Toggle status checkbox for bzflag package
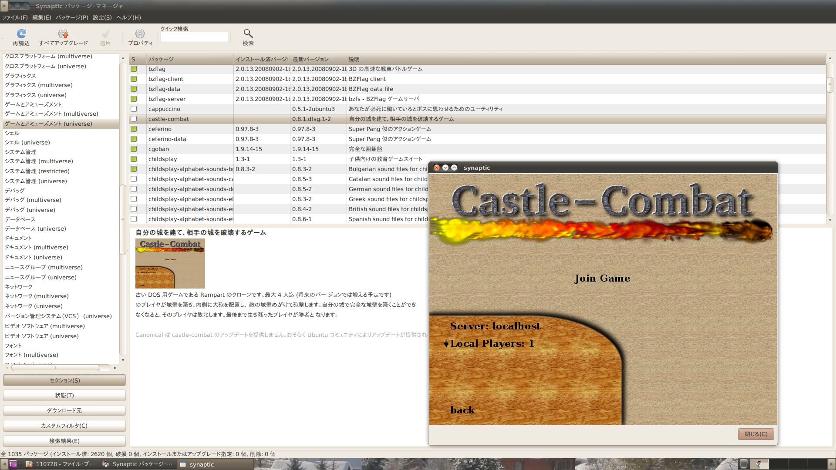 [134, 69]
